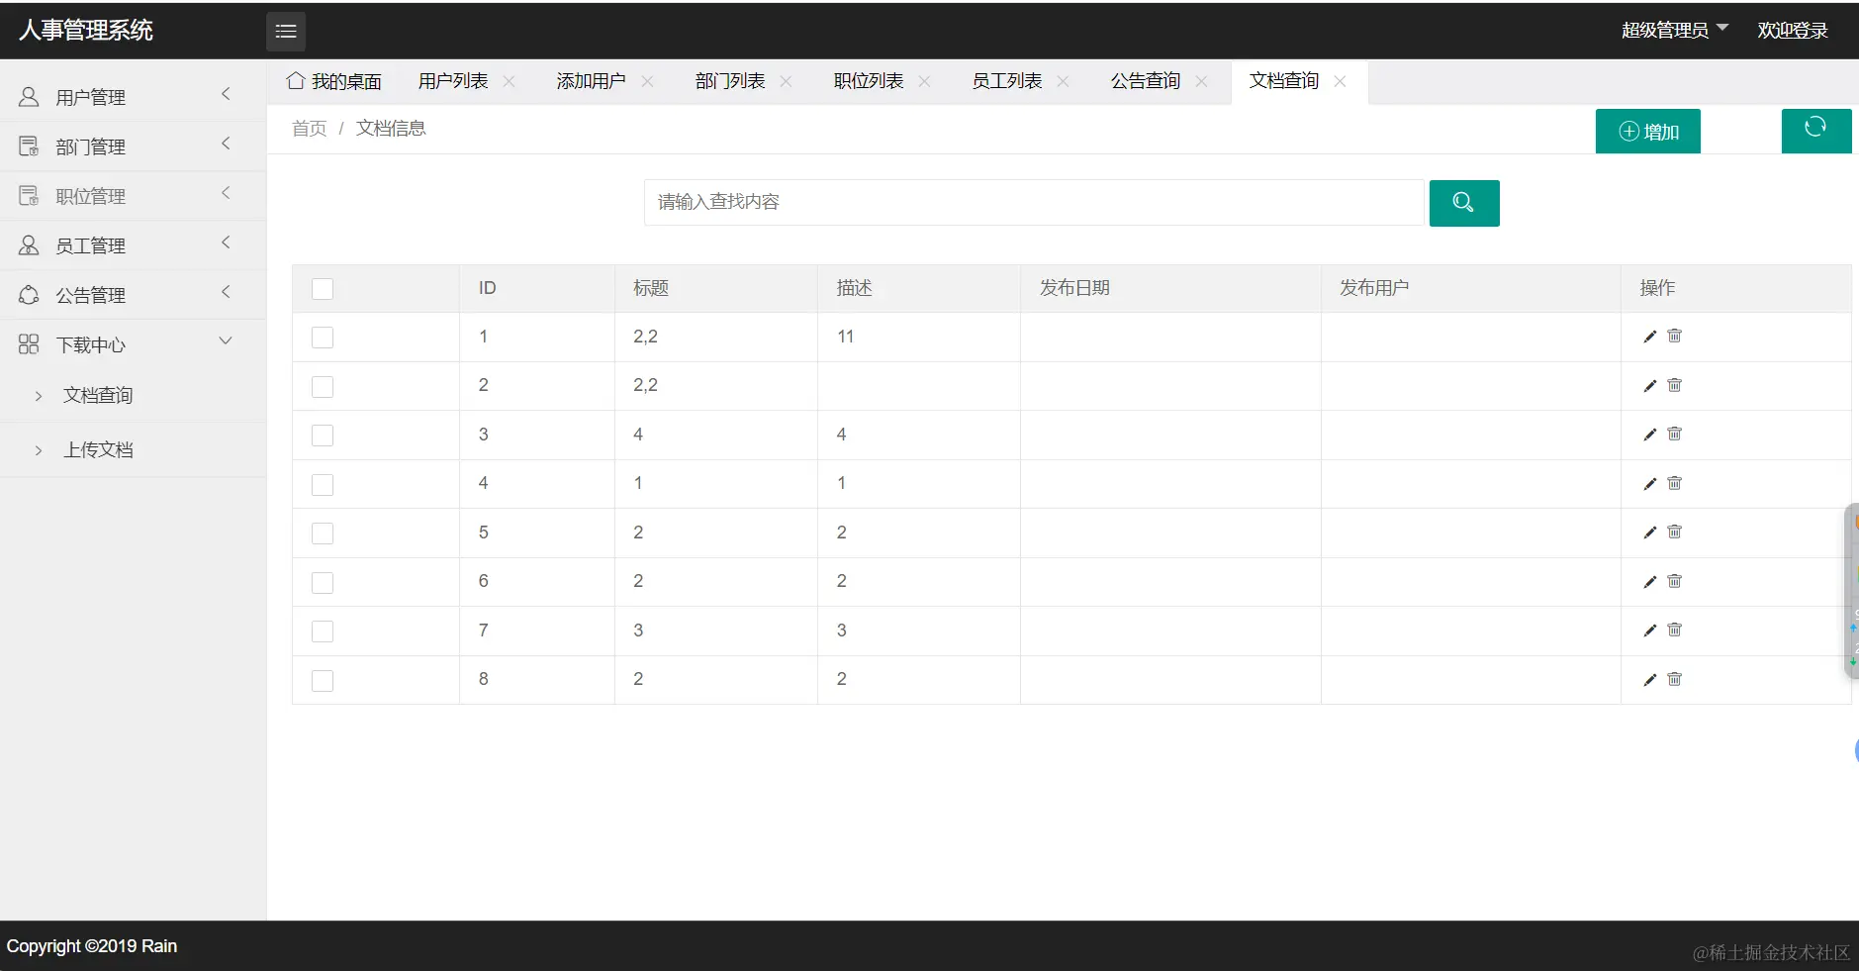Expand the 用户管理 menu chevron
Image resolution: width=1859 pixels, height=971 pixels.
click(226, 94)
